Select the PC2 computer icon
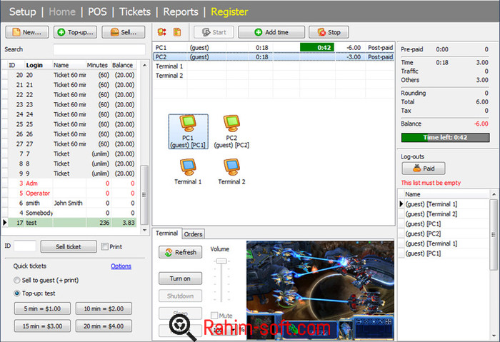 [231, 125]
